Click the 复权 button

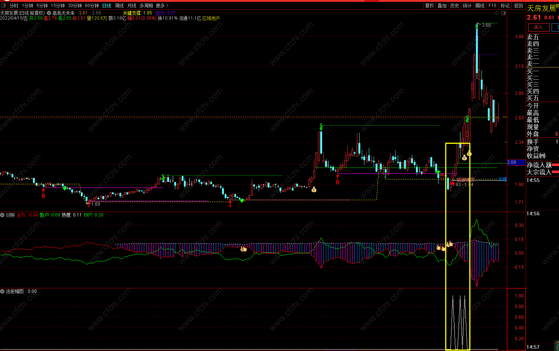[x=430, y=6]
